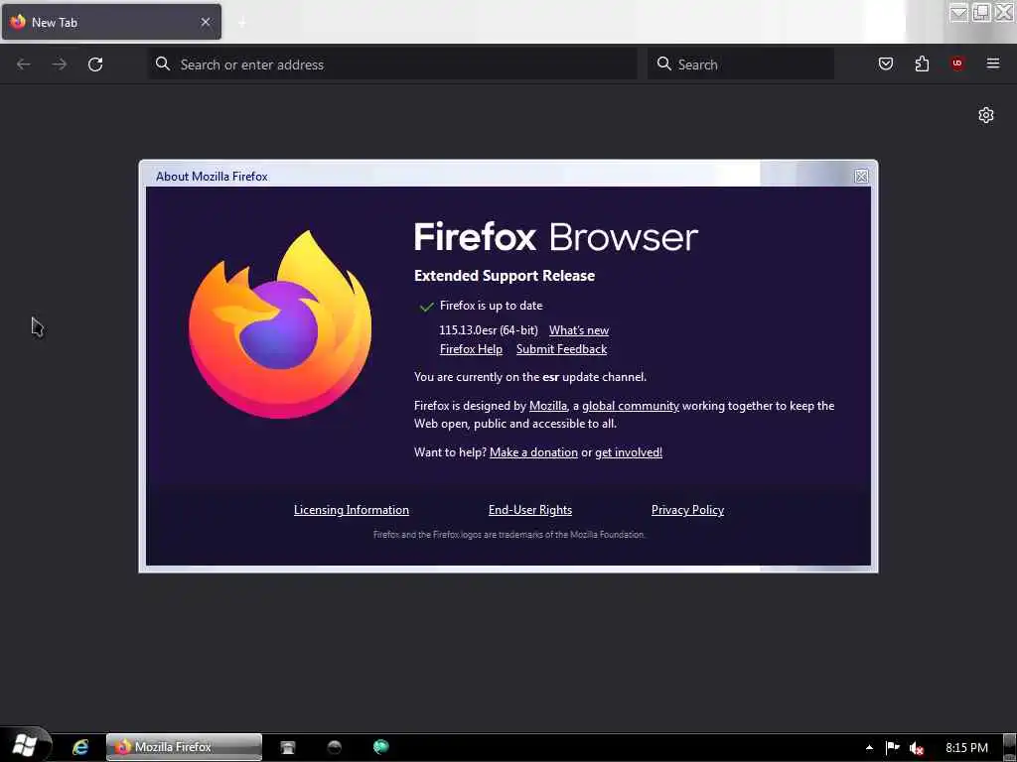Screen dimensions: 1017x762
Task: Focus the Search box in toolbar
Action: point(741,64)
